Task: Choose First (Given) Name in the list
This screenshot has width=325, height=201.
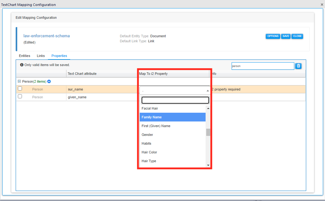Action: (172, 126)
